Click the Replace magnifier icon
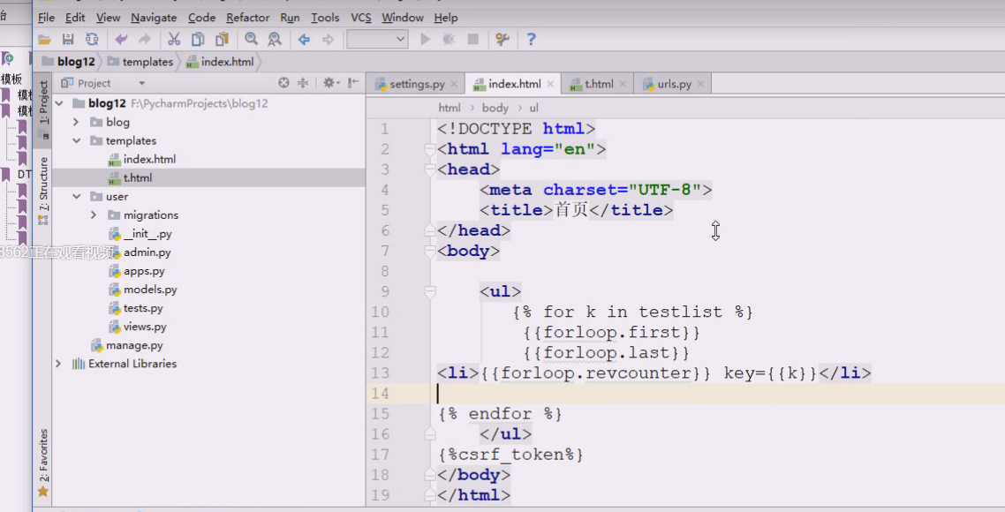1005x512 pixels. (x=275, y=40)
